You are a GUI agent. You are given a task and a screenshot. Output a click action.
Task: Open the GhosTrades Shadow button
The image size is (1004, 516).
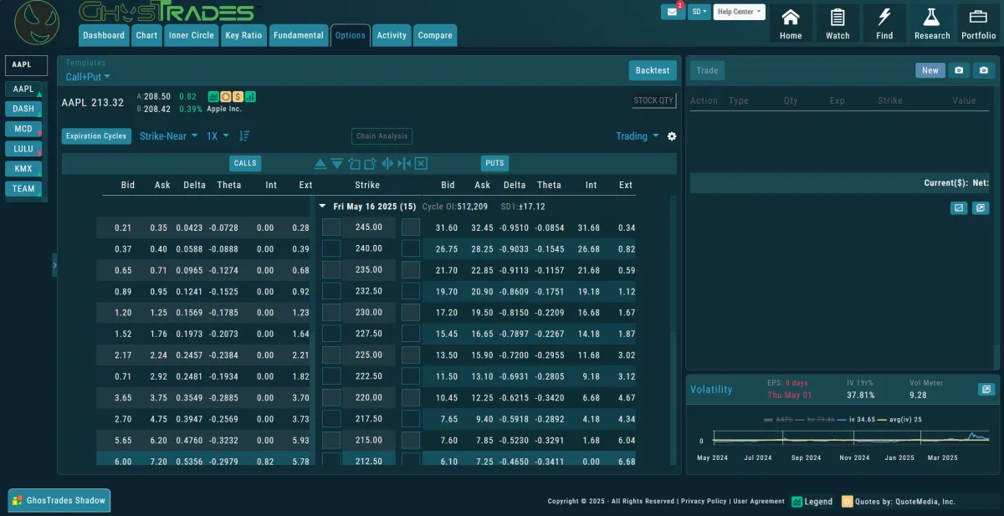[x=59, y=500]
